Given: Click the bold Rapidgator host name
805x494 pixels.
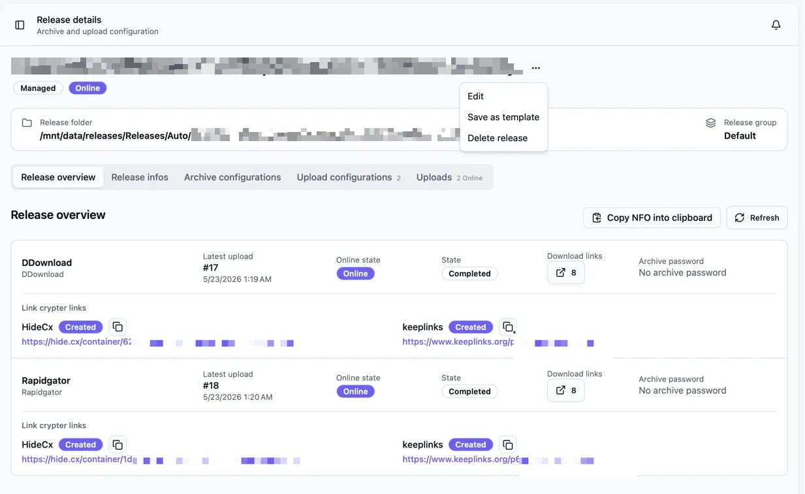Looking at the screenshot, I should tap(46, 380).
